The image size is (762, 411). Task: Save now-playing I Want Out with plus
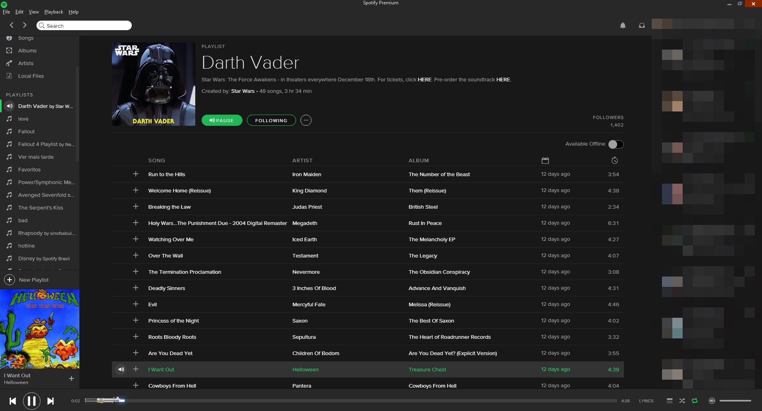click(x=71, y=378)
